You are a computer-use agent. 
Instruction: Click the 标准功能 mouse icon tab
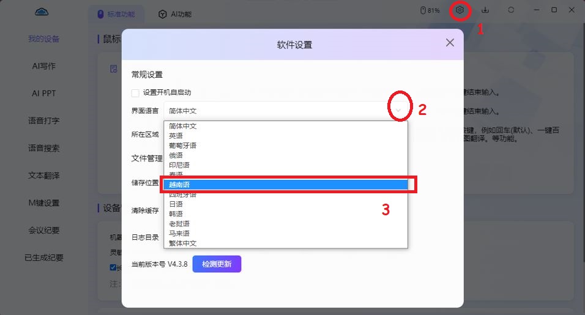pos(100,14)
